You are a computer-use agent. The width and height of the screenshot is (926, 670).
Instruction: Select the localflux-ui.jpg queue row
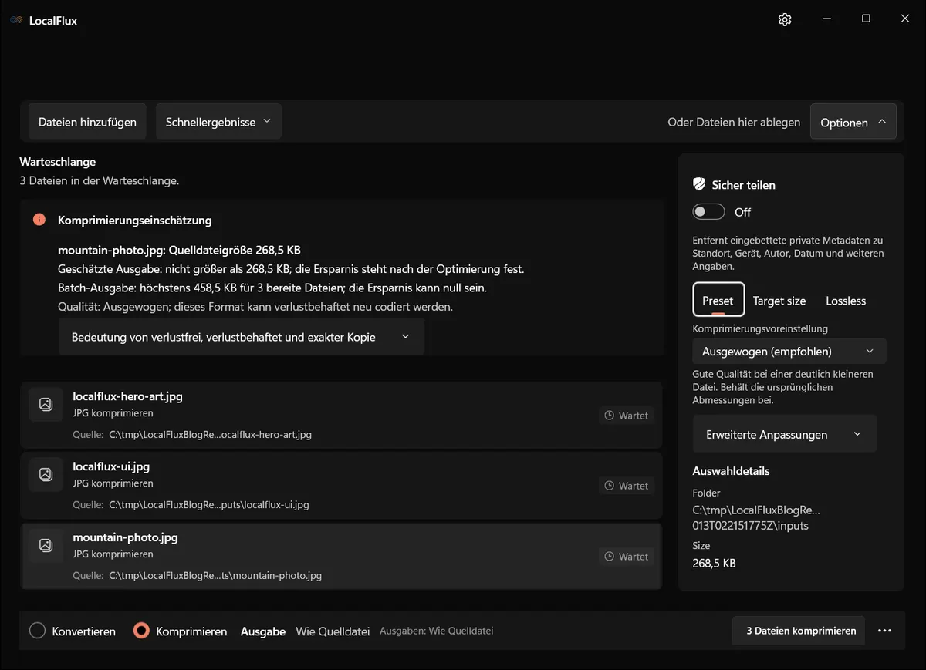point(341,486)
